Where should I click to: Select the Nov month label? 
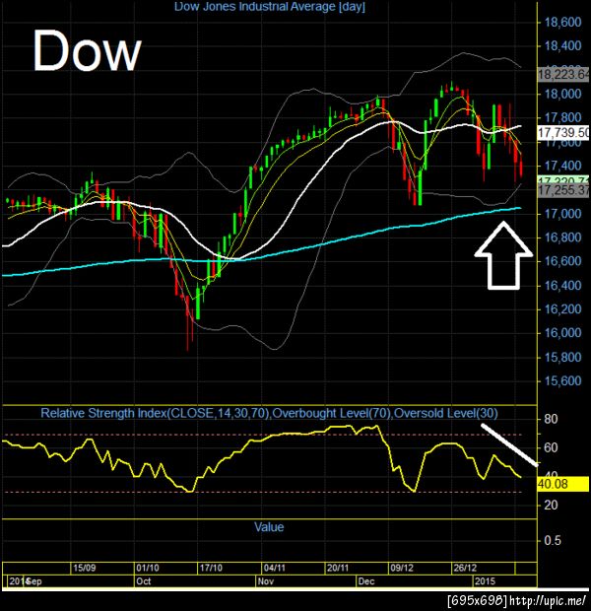coord(266,581)
